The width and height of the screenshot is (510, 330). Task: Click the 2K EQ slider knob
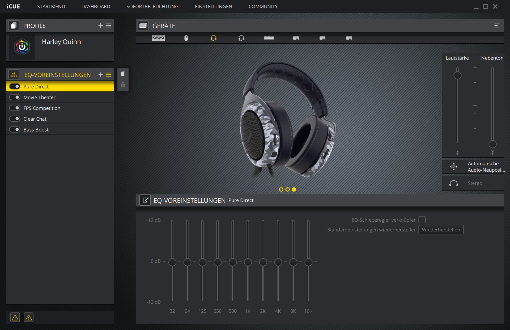tap(263, 262)
